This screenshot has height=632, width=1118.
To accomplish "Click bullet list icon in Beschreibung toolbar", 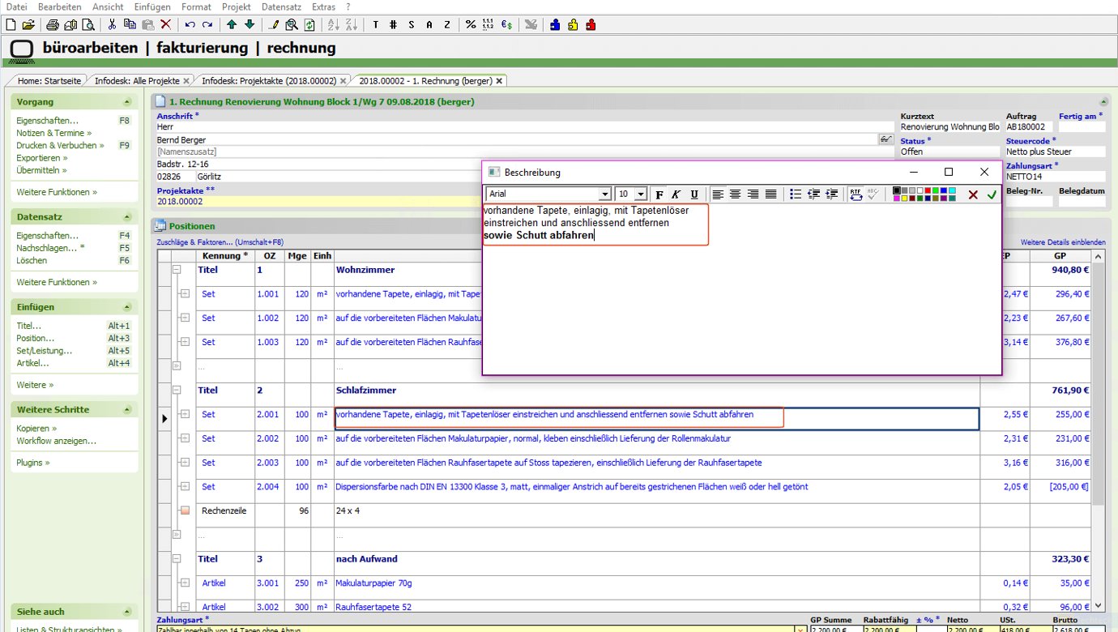I will (x=796, y=194).
